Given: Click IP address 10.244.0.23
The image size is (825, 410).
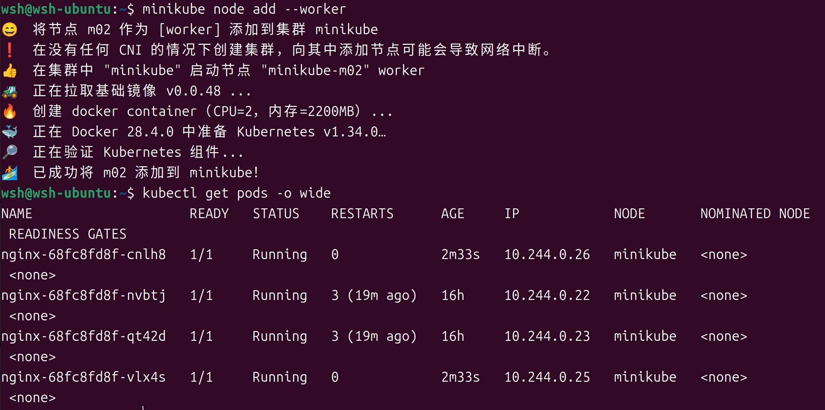Looking at the screenshot, I should (x=547, y=336).
